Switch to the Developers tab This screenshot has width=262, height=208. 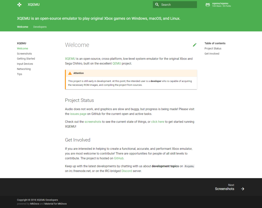pyautogui.click(x=40, y=27)
